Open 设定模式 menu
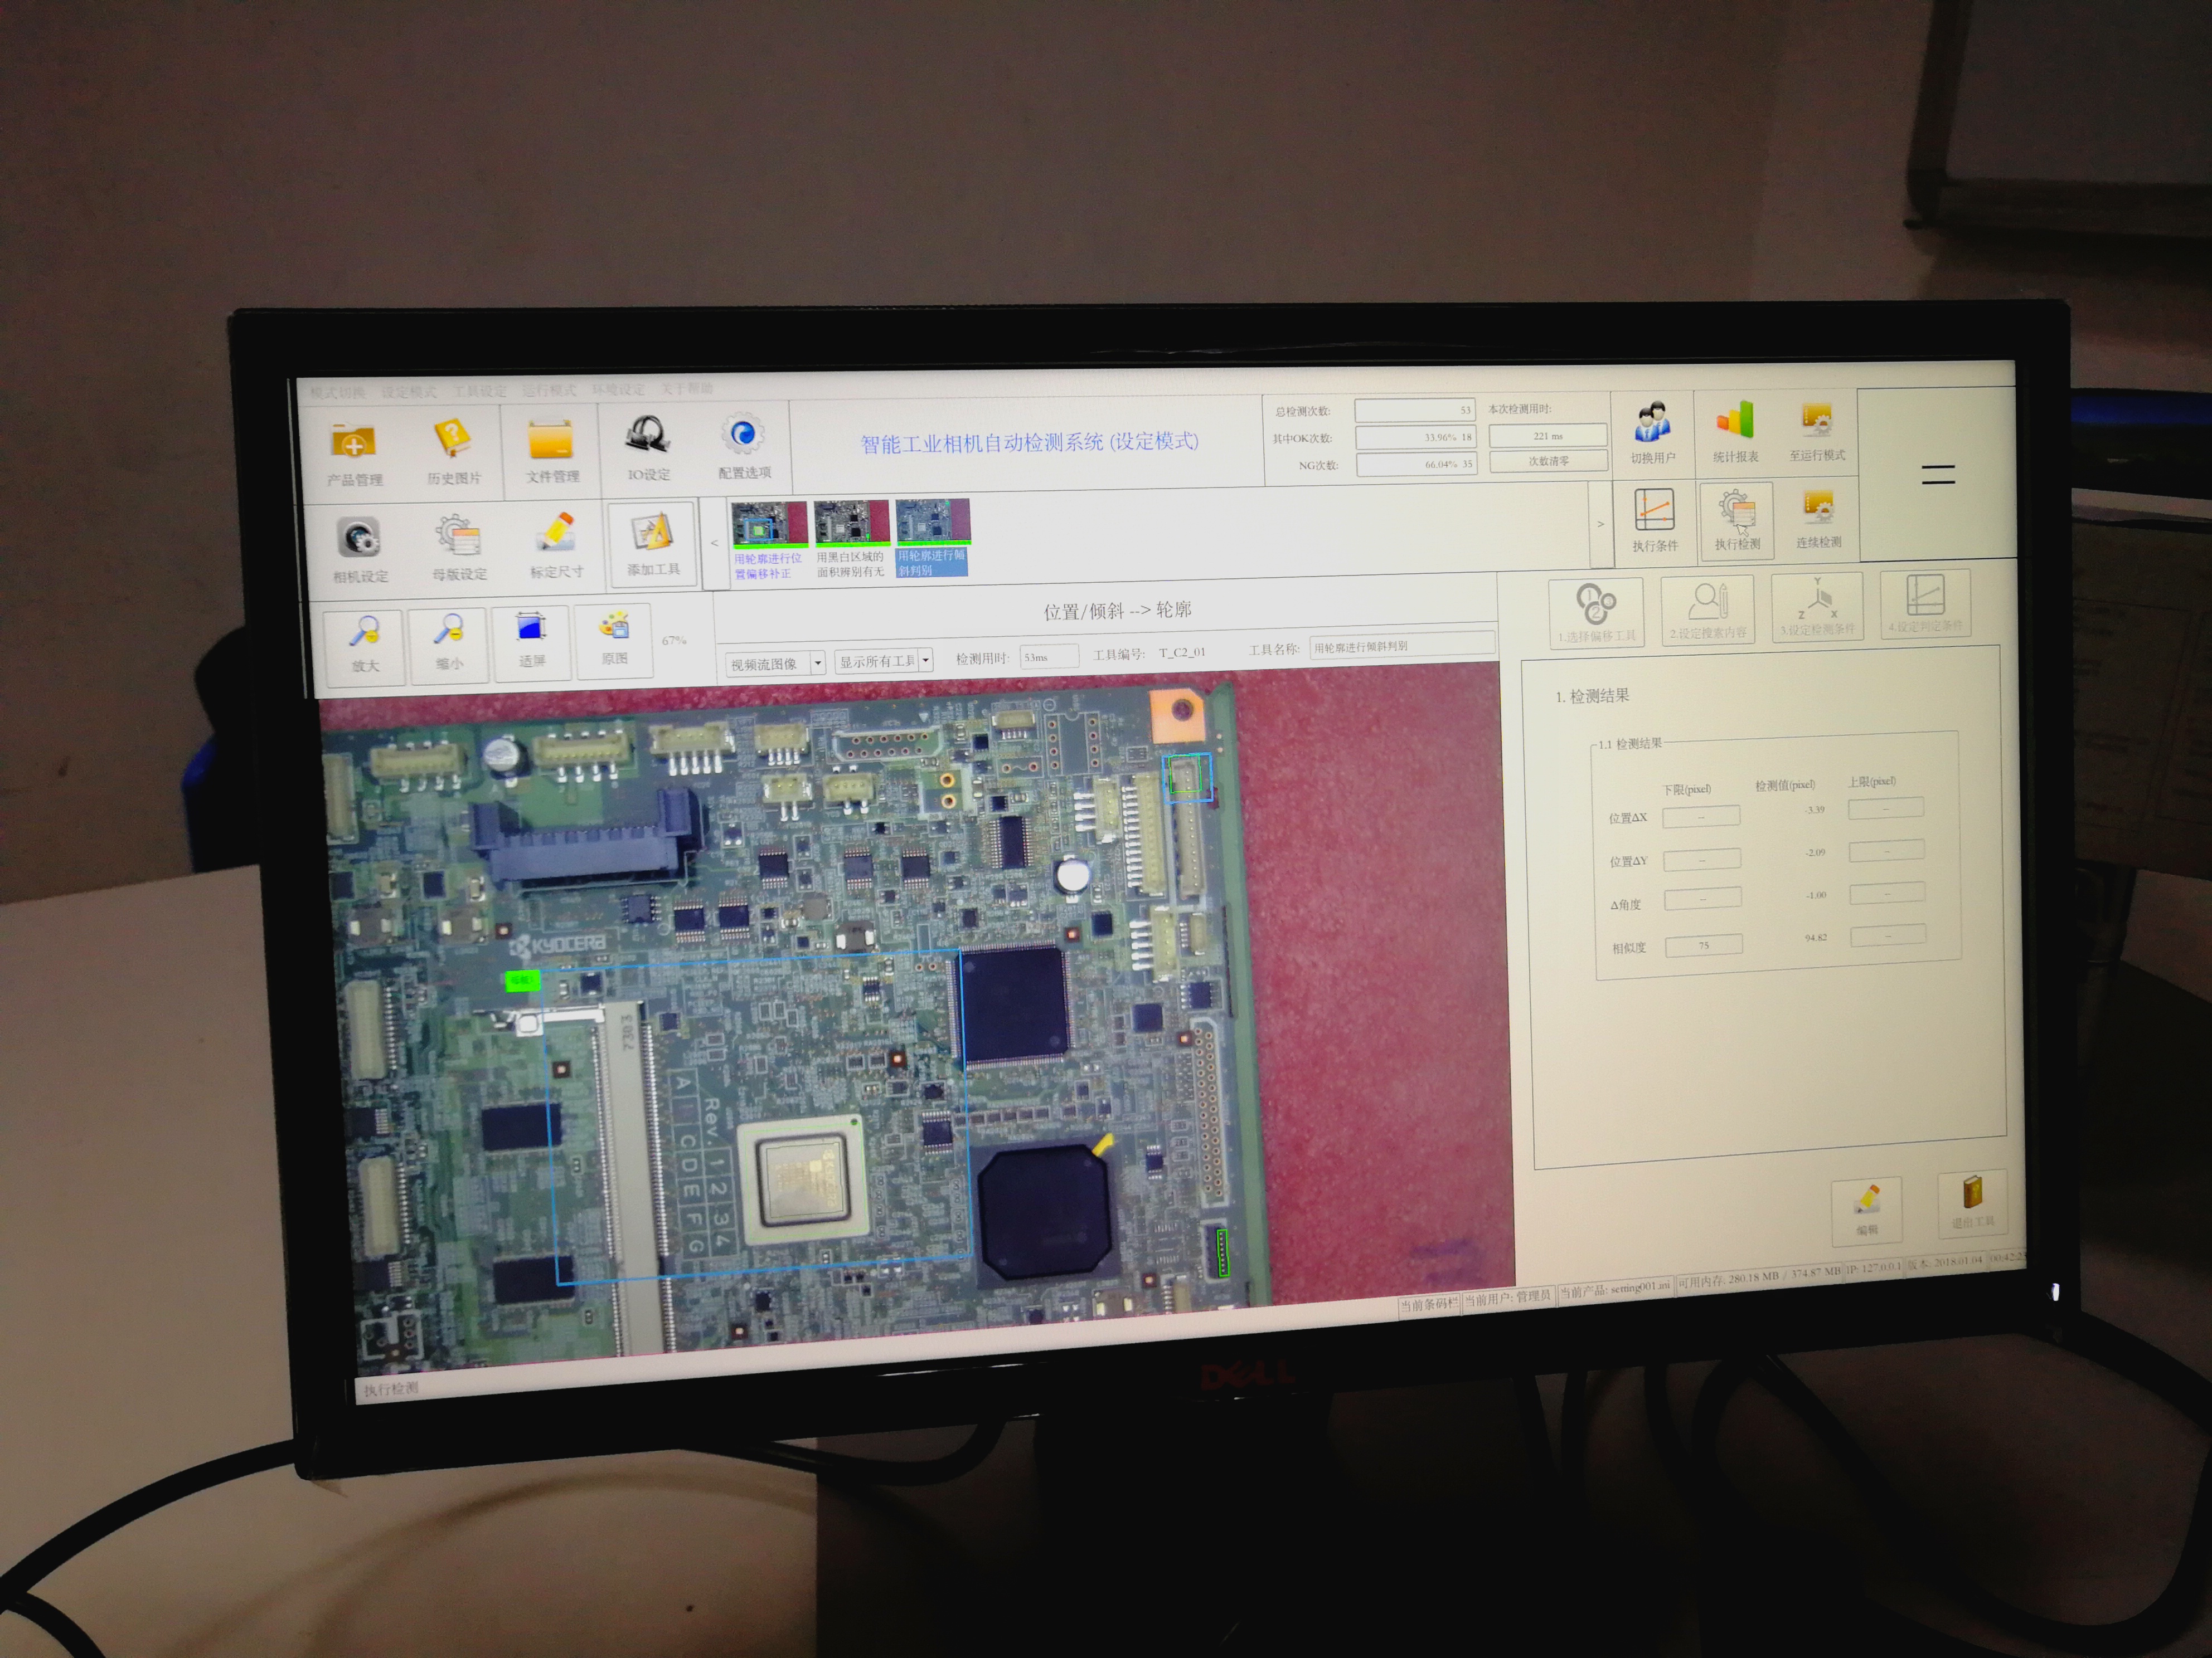Screen dimensions: 2212x1658 pyautogui.click(x=408, y=392)
